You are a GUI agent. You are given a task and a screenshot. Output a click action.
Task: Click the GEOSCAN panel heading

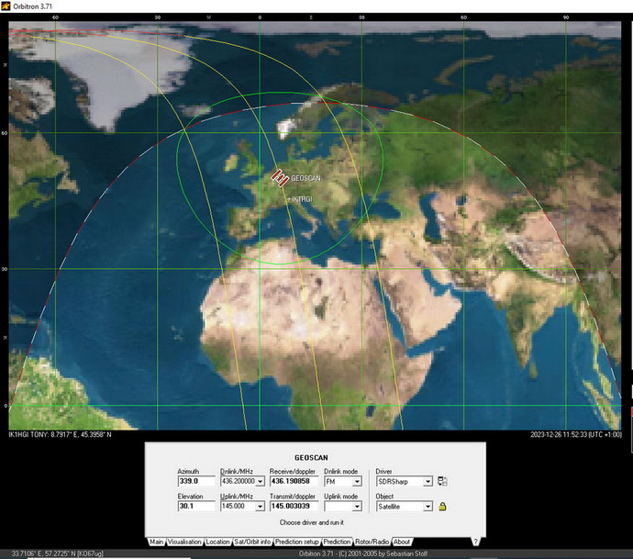click(x=311, y=458)
